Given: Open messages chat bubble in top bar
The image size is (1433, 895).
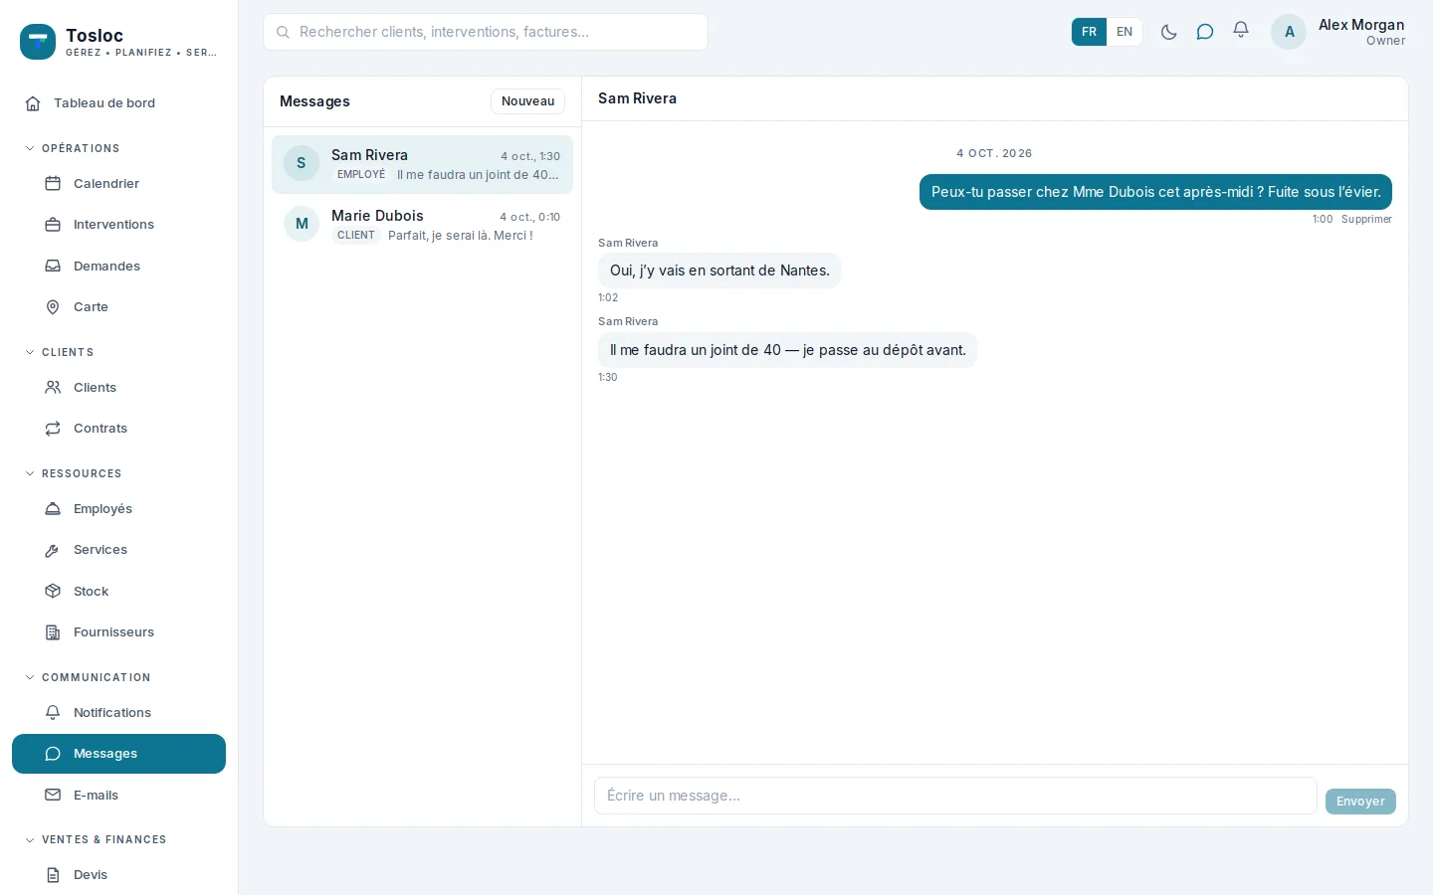Looking at the screenshot, I should point(1205,32).
